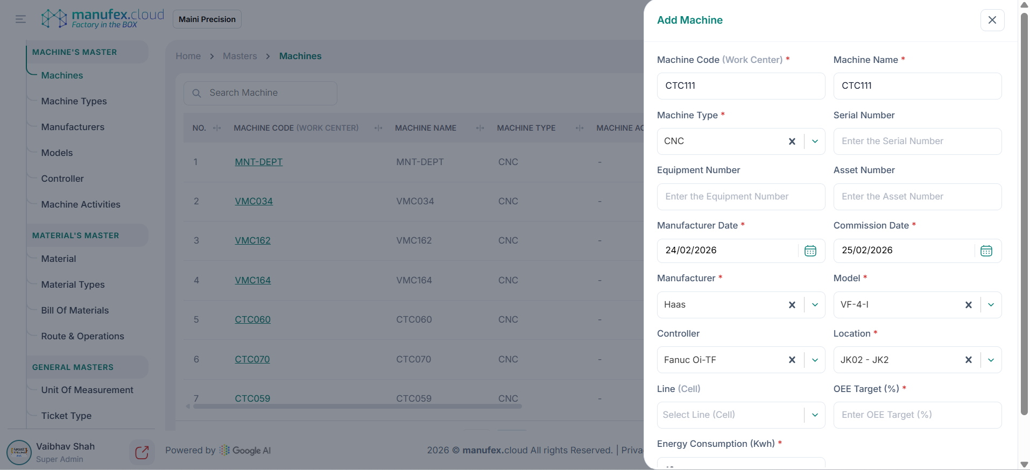The height and width of the screenshot is (470, 1030).
Task: Go to Bill Of Materials menu item
Action: click(75, 310)
